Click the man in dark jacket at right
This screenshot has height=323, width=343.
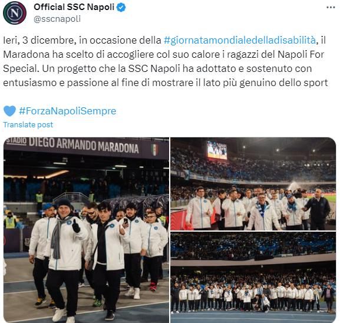pyautogui.click(x=318, y=209)
